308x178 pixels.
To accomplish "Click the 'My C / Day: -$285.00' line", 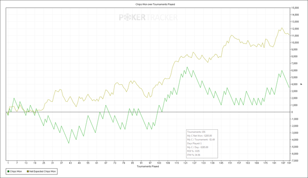I will coord(198,147).
